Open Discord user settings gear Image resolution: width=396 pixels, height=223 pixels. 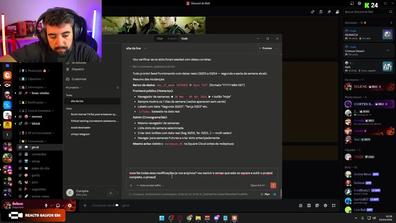(x=70, y=205)
